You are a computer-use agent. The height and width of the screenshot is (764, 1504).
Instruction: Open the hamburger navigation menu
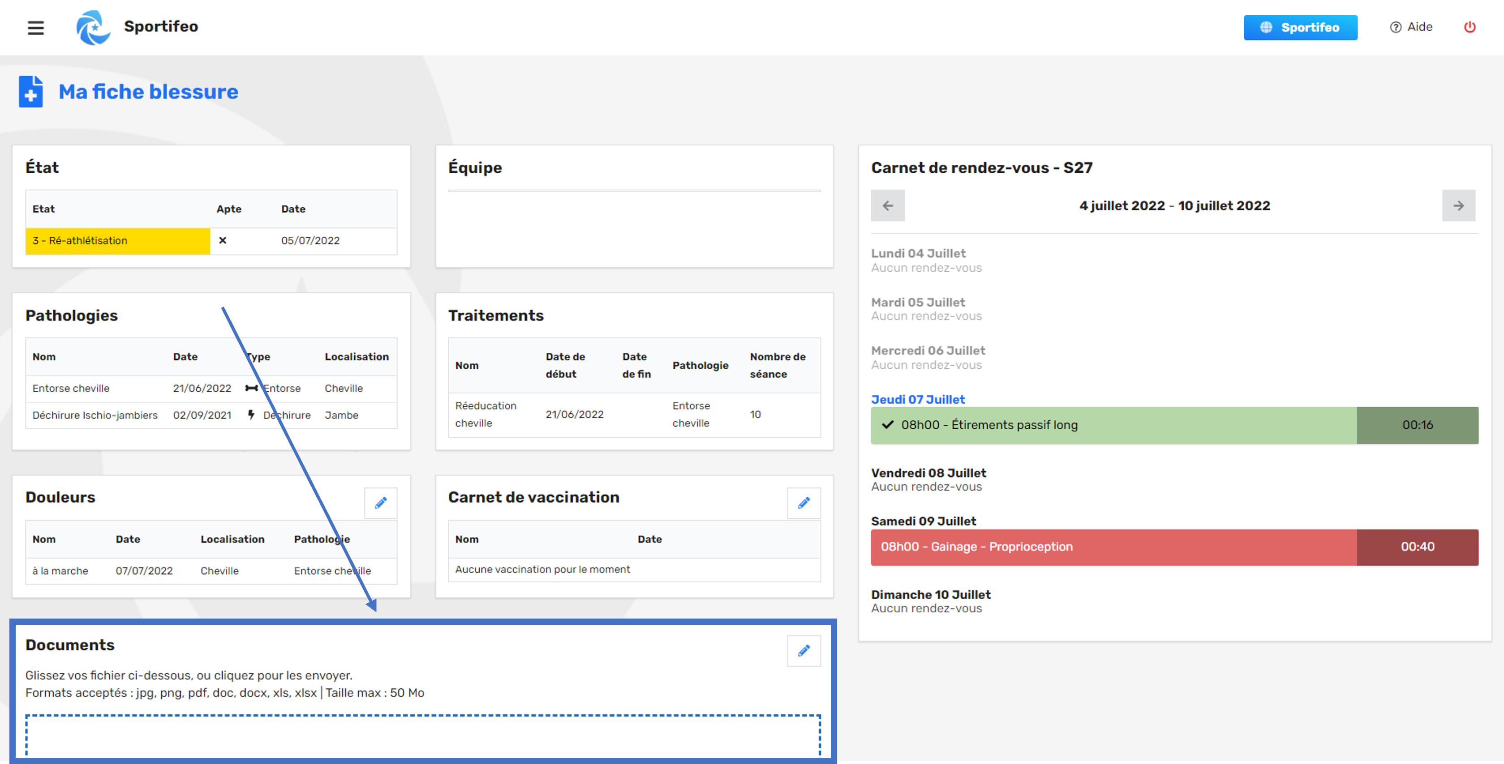(36, 27)
